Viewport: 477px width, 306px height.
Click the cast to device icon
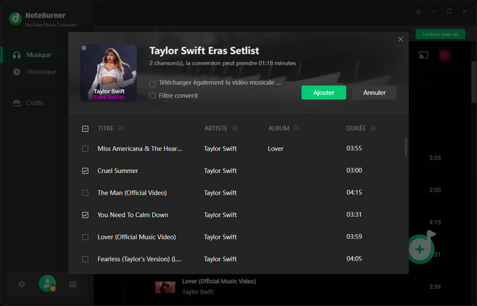[423, 55]
